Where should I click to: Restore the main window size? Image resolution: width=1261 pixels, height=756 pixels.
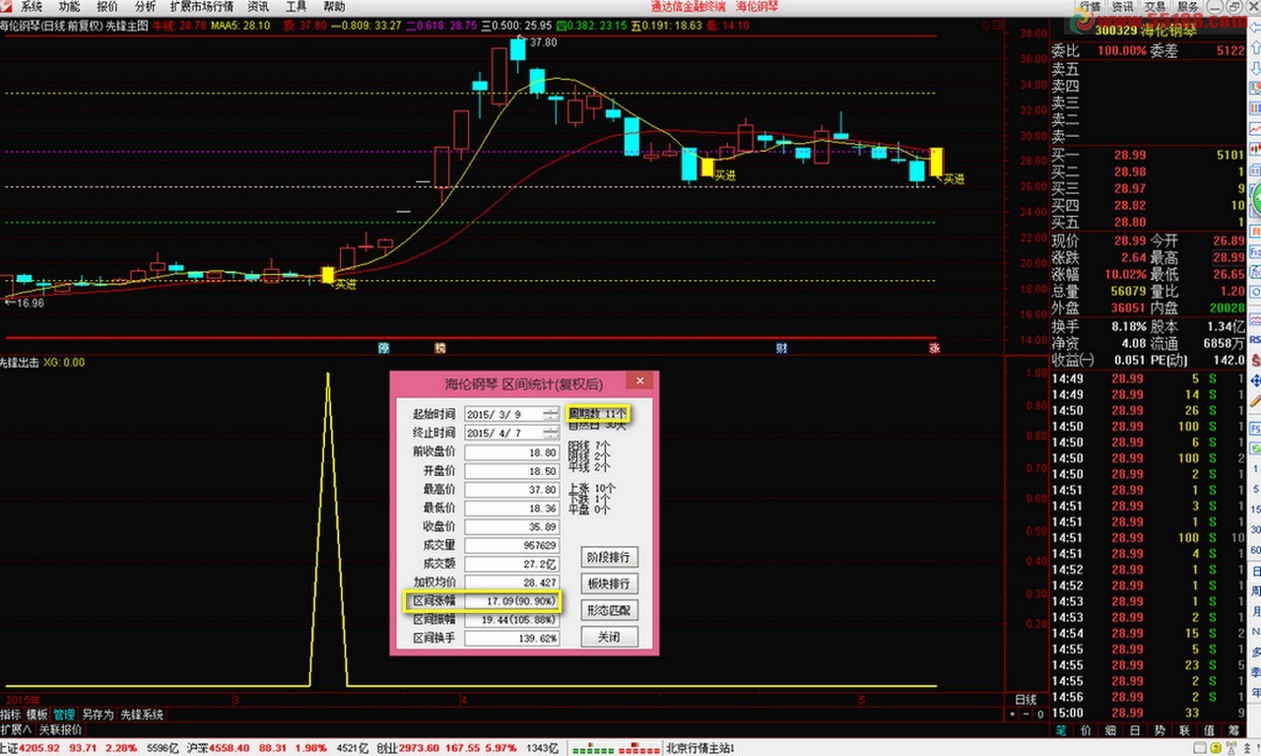1234,9
